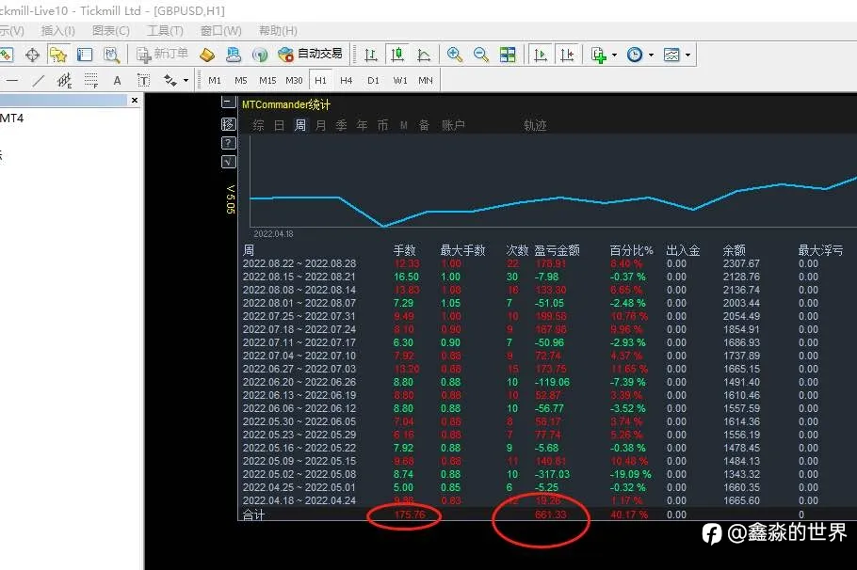Open the 年 yearly statistics tab
This screenshot has width=857, height=570.
(x=363, y=126)
